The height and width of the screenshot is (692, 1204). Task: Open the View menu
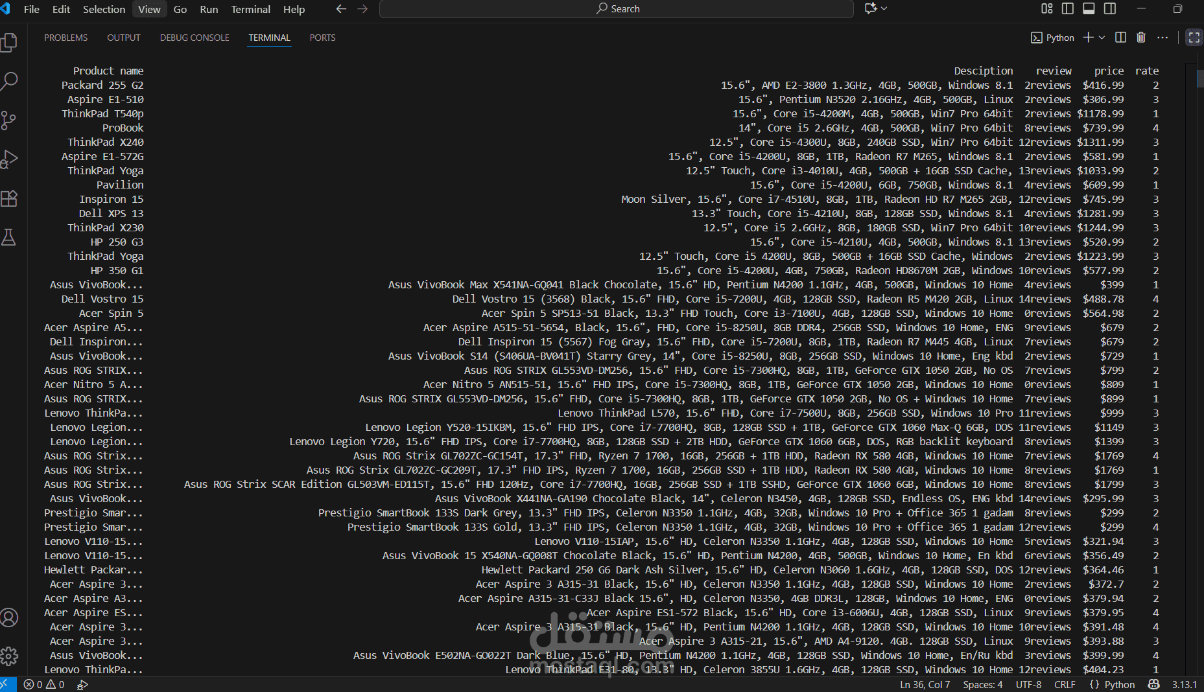[149, 9]
